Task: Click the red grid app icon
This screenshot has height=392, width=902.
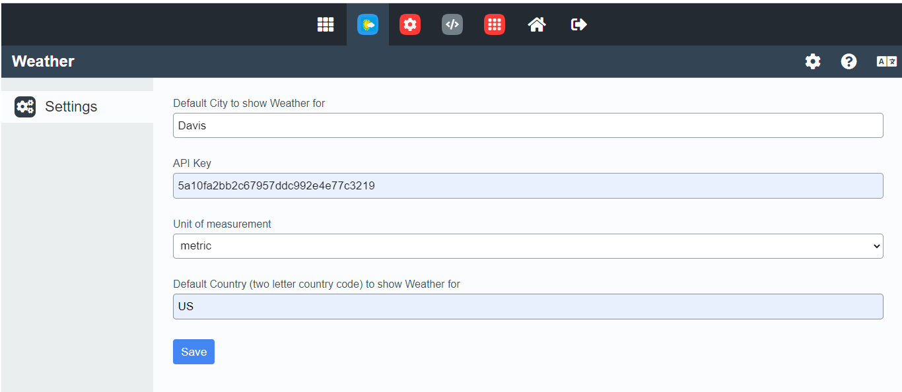Action: (x=495, y=24)
